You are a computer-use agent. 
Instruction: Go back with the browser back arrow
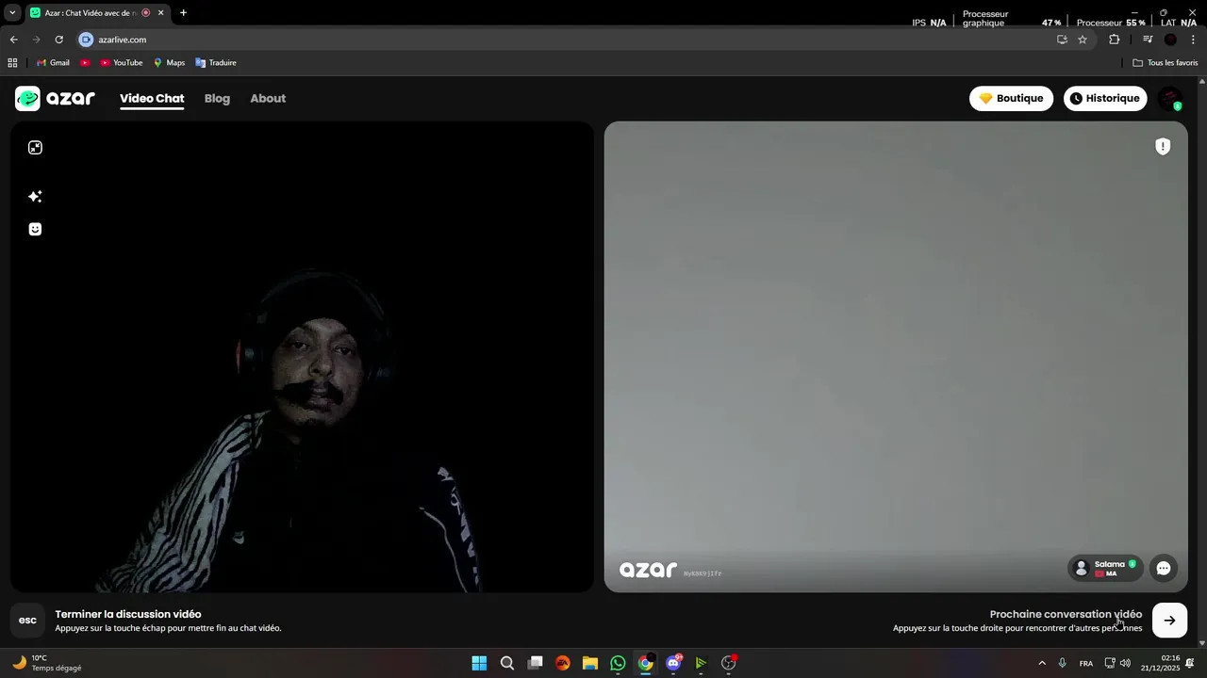point(13,40)
